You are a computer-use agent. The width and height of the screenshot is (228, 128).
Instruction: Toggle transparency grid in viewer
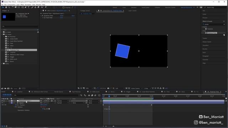[129, 88]
